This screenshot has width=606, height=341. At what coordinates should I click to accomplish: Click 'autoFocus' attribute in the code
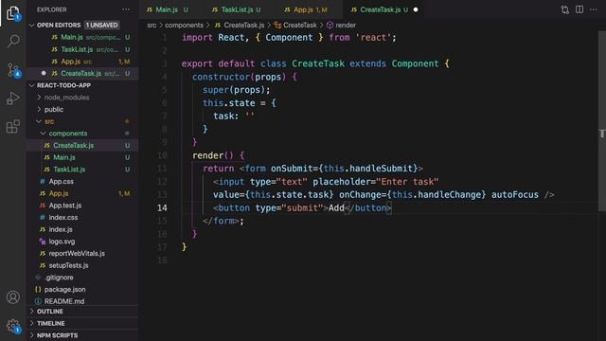515,195
